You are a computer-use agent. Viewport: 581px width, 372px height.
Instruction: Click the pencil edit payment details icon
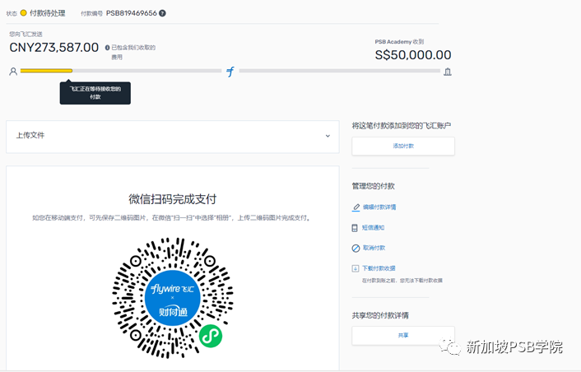[356, 207]
